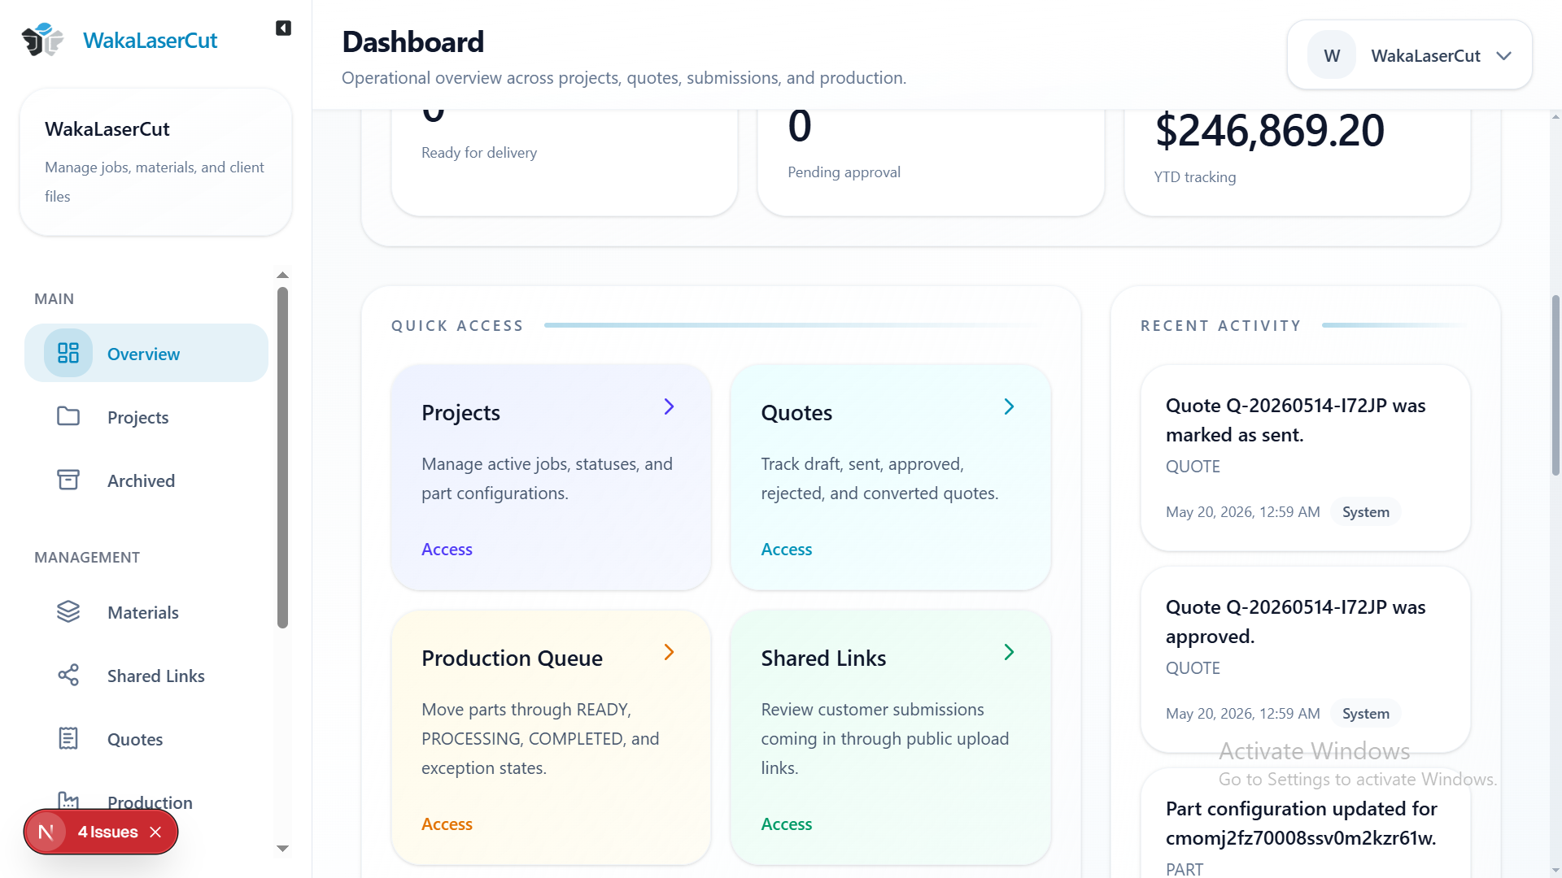Go to Projects in the sidebar menu
The width and height of the screenshot is (1562, 878).
[x=146, y=417]
